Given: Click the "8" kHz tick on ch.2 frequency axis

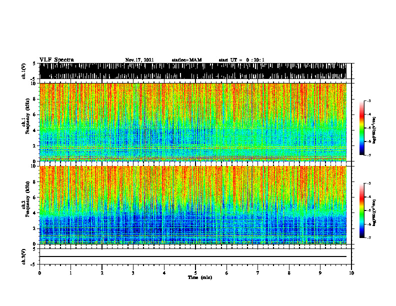Looking at the screenshot, I should click(x=35, y=182).
